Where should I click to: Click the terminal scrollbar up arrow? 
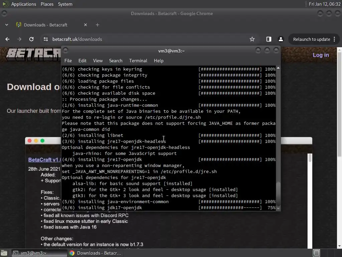[x=278, y=68]
